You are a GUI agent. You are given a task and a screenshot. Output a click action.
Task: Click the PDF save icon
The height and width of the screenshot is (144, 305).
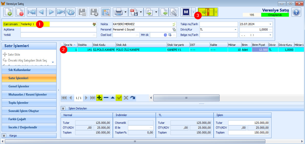point(134,12)
